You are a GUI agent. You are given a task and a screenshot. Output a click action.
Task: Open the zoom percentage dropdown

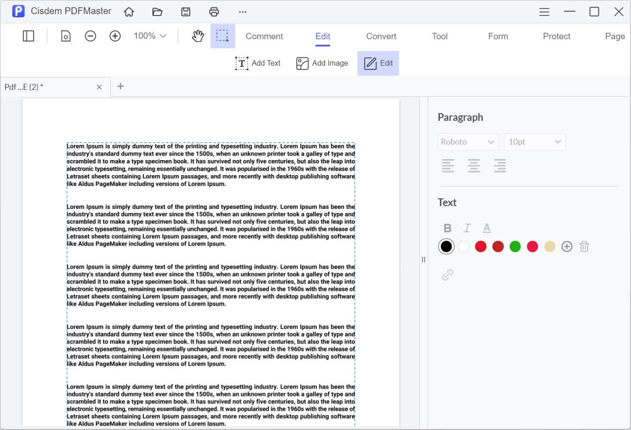(x=149, y=36)
